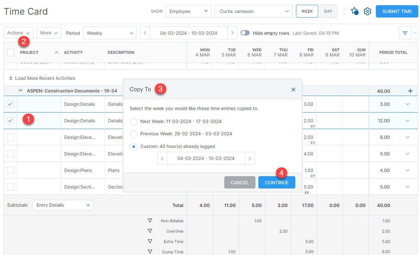Click the funnel icon beside Non-Billable
The height and width of the screenshot is (255, 420).
tap(150, 221)
